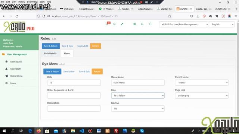
Task: Open the Page Link dropdown showing action.php
Action: [202, 96]
